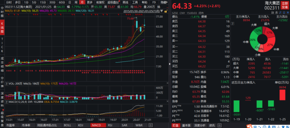Screen dimensions: 290x128
Task: Click the 通 connect tag
Action: point(276,12)
